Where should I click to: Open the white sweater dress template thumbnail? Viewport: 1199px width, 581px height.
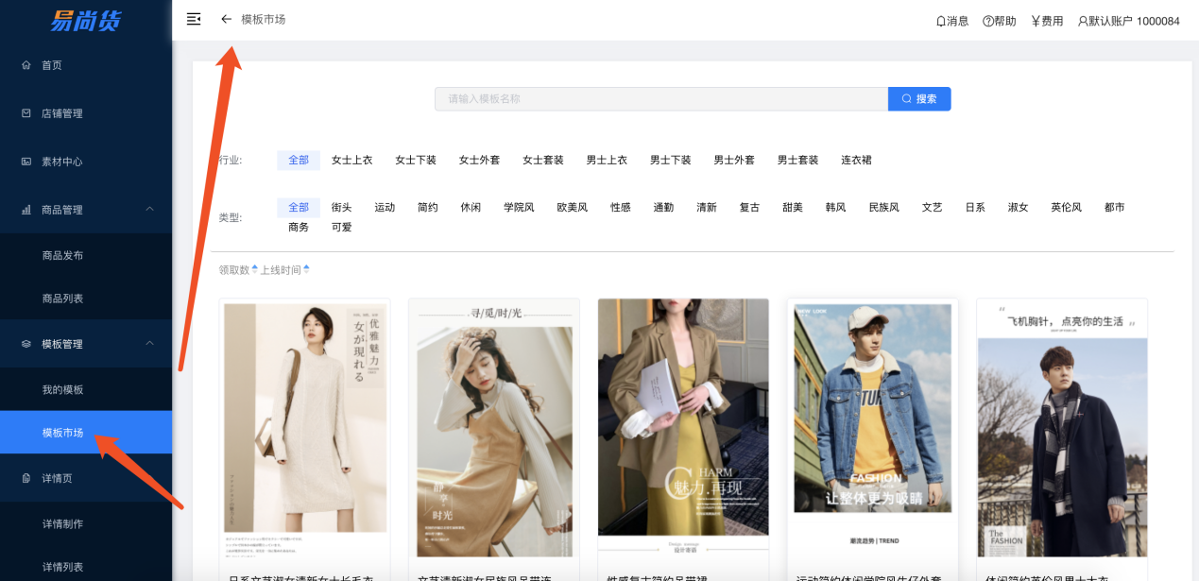(x=305, y=429)
